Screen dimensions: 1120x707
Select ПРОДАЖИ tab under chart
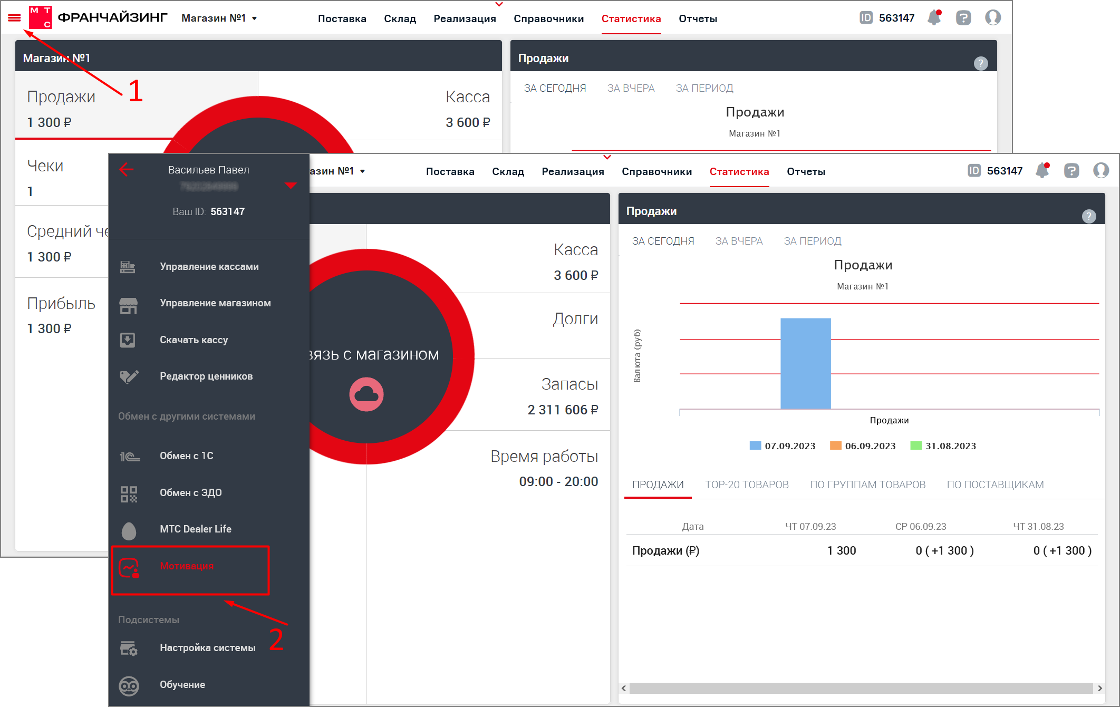tap(658, 485)
